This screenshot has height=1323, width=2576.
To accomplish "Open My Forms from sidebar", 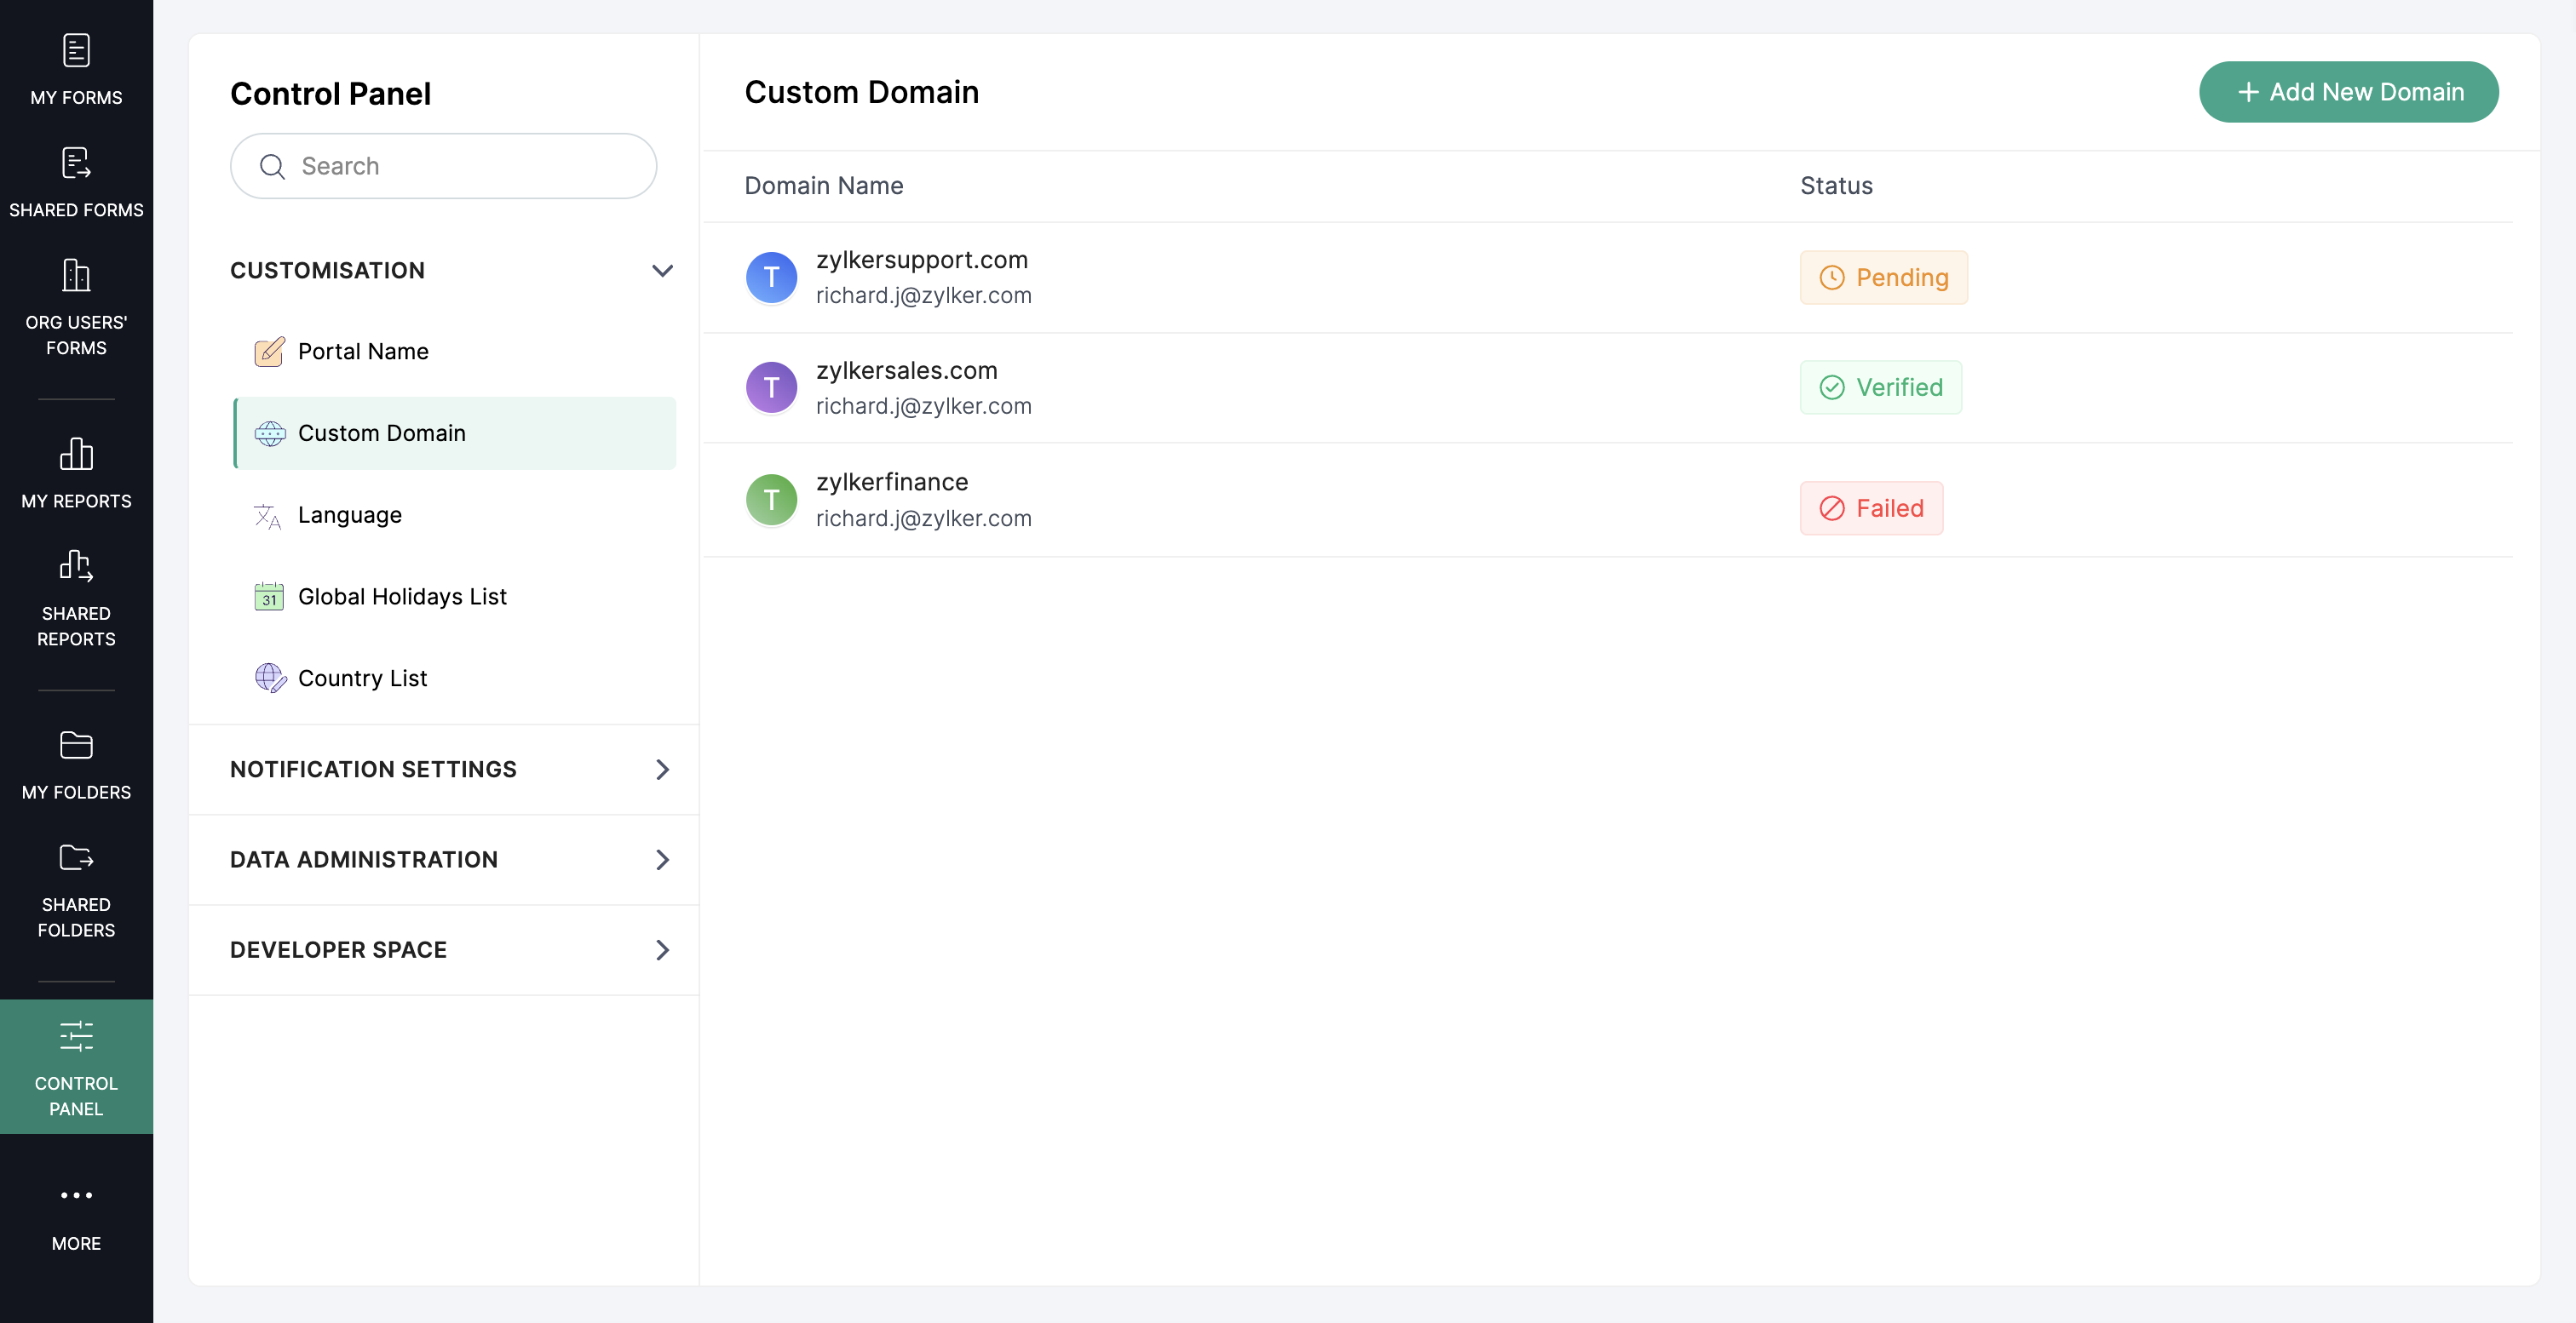I will pos(76,70).
